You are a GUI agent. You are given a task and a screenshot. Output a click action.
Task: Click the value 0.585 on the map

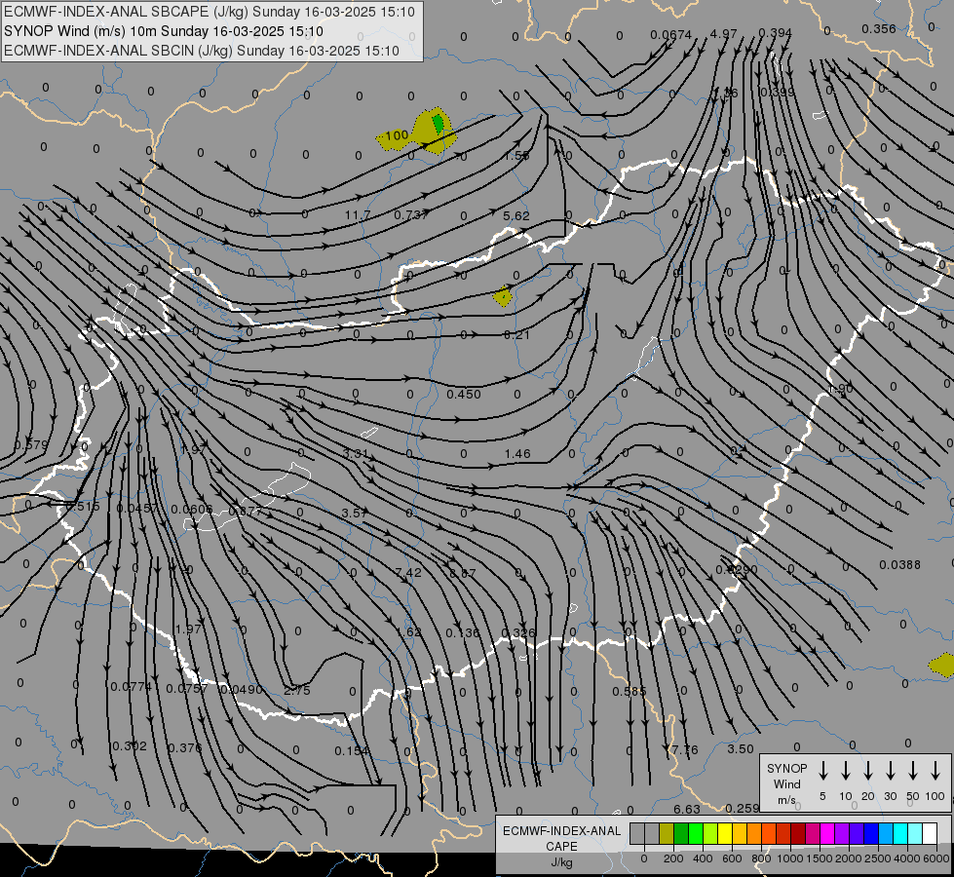[x=630, y=692]
